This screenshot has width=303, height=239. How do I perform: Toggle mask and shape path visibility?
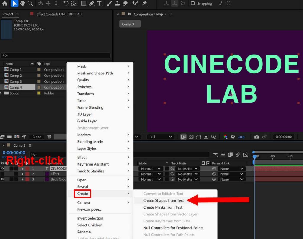pyautogui.click(x=199, y=137)
